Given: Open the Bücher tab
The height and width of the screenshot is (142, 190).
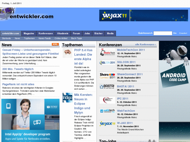Looking at the screenshot, I should pos(99,33).
